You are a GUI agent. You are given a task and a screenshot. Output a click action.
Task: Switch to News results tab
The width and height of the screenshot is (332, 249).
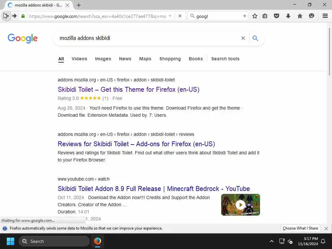[x=125, y=59]
